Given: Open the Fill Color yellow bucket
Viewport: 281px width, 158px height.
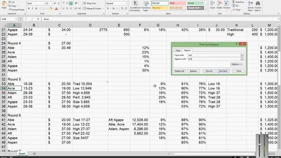Looking at the screenshot, I should [x=50, y=8].
